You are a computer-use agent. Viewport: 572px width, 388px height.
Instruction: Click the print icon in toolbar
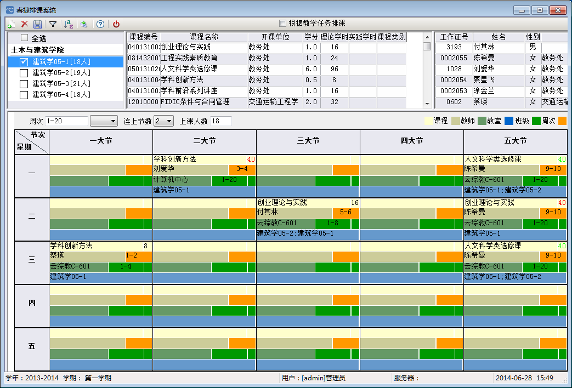(84, 24)
